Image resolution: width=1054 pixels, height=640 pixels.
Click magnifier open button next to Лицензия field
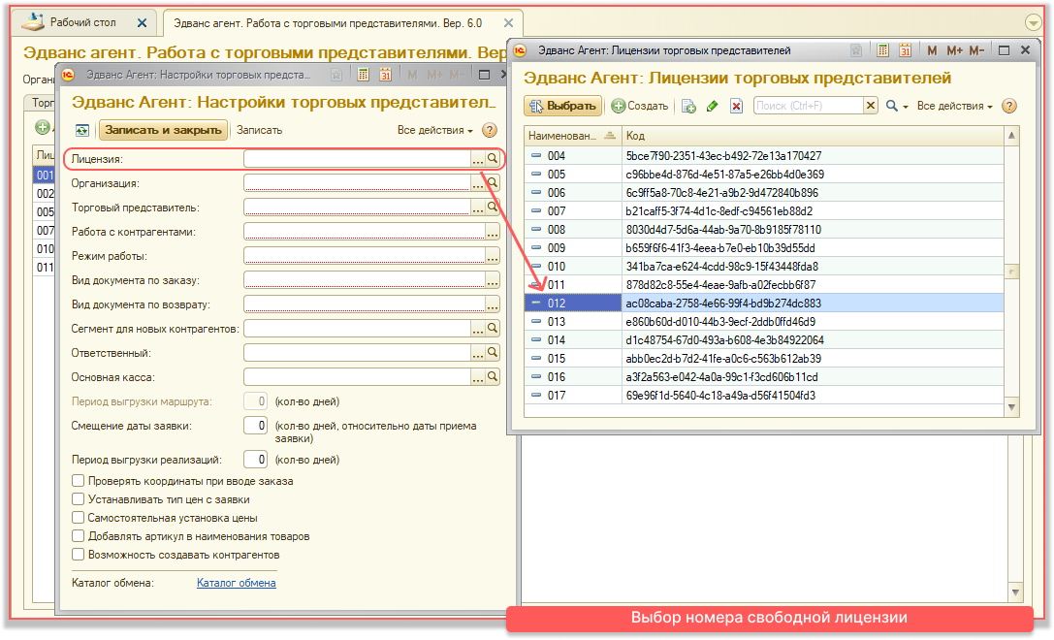(x=493, y=158)
